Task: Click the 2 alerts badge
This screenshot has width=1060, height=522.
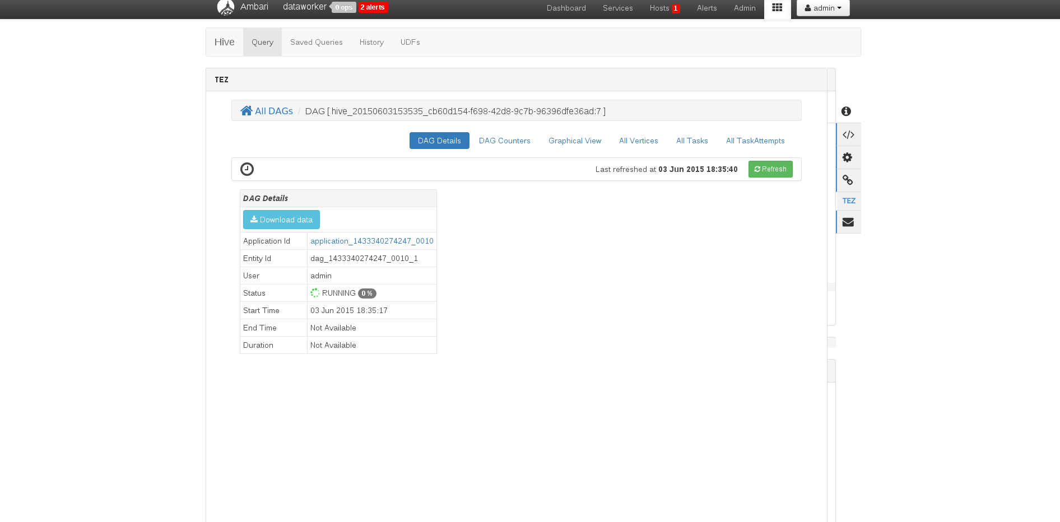Action: [373, 7]
